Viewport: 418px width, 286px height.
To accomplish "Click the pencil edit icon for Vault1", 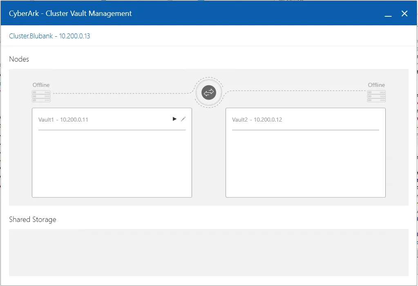I will point(183,119).
